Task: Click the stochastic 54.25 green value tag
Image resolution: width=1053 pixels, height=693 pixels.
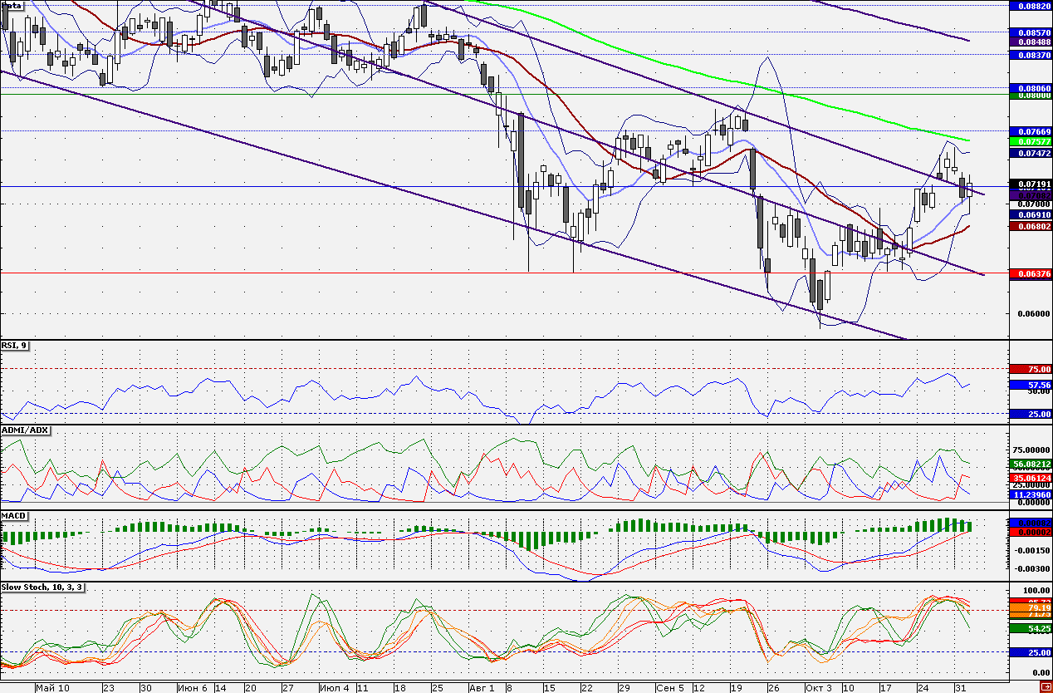Action: coord(1030,629)
